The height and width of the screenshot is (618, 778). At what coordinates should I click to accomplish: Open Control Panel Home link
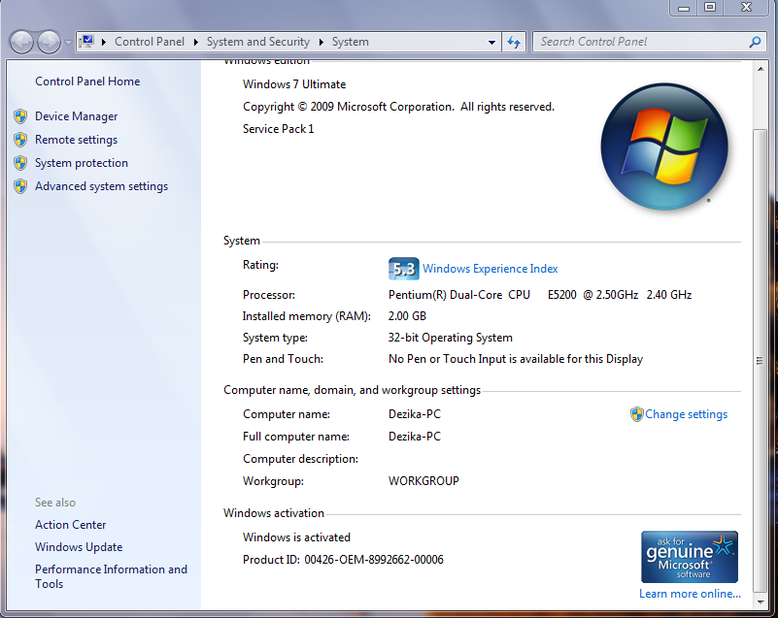click(87, 81)
